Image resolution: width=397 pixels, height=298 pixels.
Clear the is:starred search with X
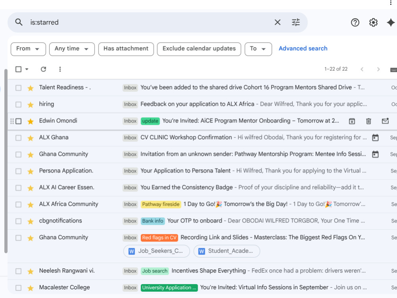[x=278, y=22]
